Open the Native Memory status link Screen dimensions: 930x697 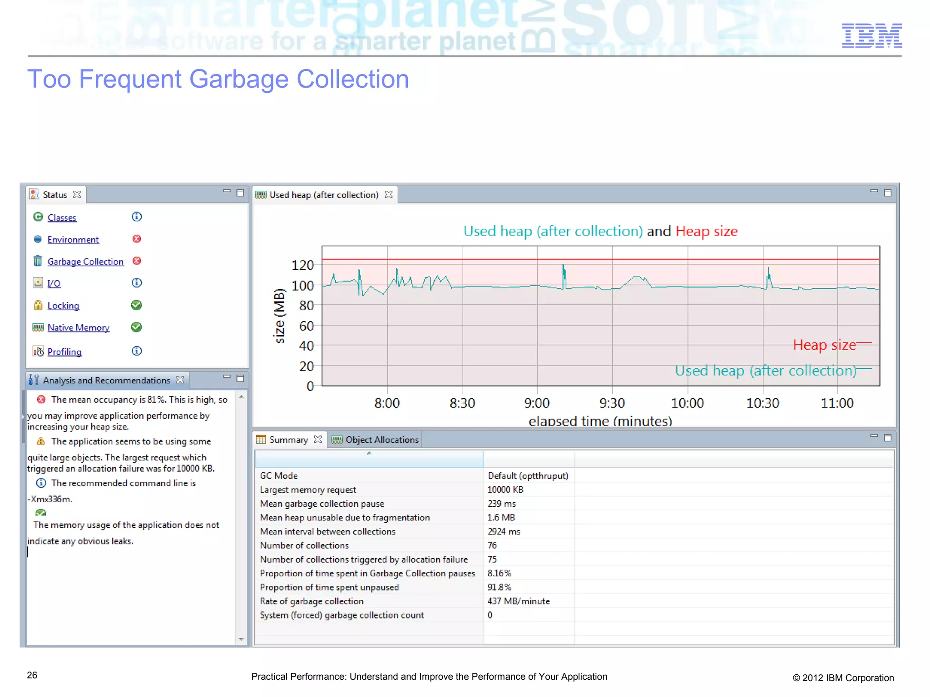pos(79,327)
